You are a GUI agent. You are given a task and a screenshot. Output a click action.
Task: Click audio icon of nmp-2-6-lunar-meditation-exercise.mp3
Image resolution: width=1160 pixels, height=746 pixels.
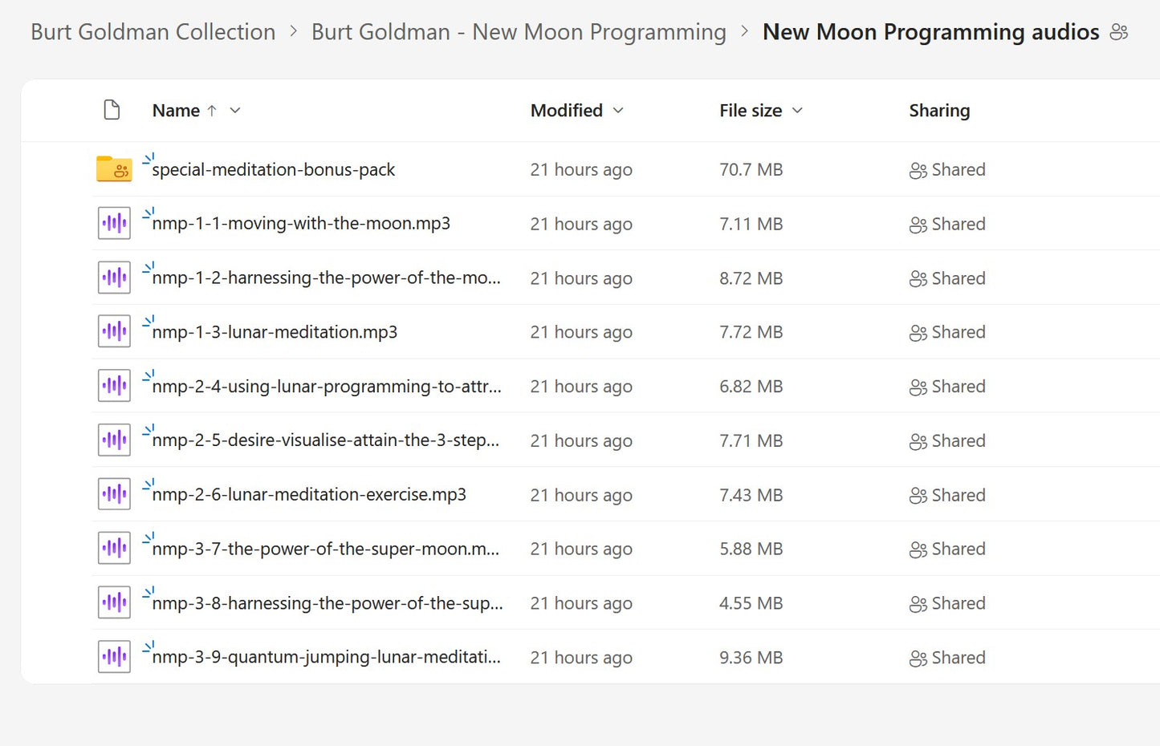pyautogui.click(x=114, y=494)
